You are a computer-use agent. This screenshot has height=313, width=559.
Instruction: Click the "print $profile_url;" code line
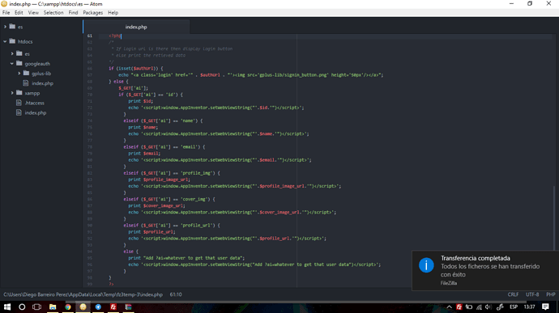click(151, 232)
